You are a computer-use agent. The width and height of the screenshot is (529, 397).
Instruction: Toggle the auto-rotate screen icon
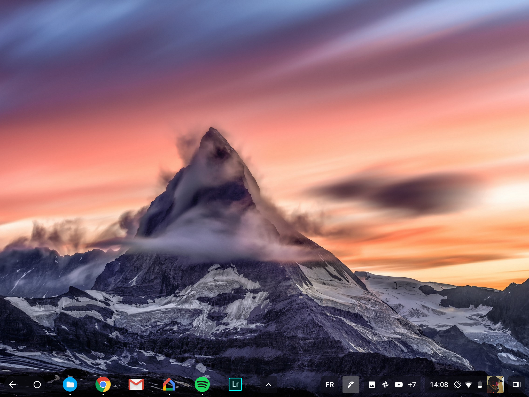457,385
